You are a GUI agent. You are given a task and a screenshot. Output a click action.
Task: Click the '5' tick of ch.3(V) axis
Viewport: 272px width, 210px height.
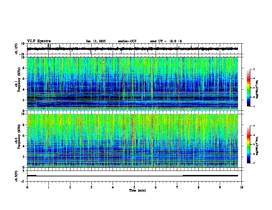(24, 171)
